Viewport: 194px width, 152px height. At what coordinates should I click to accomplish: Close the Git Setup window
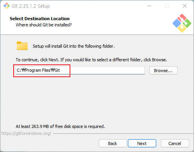tap(185, 6)
